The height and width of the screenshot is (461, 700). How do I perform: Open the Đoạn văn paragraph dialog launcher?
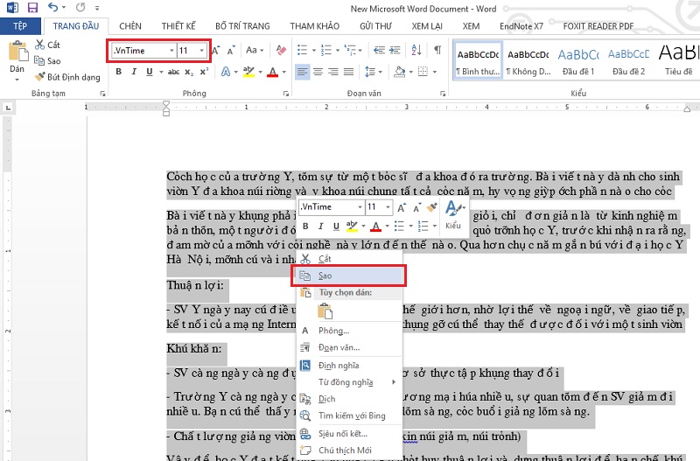[x=443, y=94]
